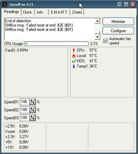Click the CPU: 57°C temperature reading

pyautogui.click(x=87, y=50)
